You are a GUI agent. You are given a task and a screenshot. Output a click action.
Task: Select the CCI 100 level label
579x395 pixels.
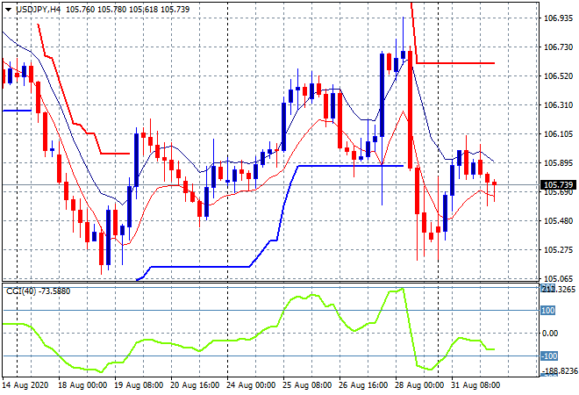[548, 311]
